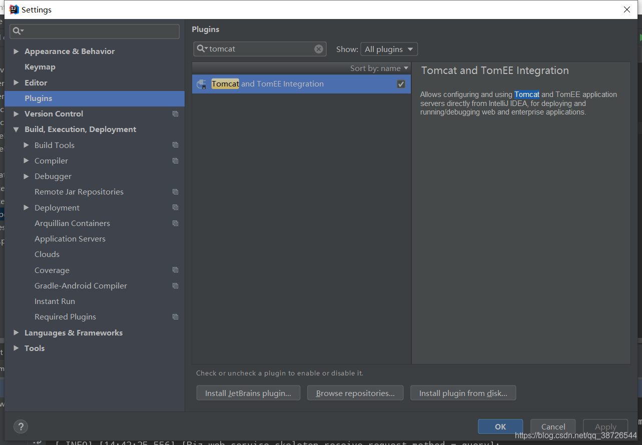Click project-level icon beside Gradle-Android Compiler
Screen dimensions: 642x445
tap(175, 285)
